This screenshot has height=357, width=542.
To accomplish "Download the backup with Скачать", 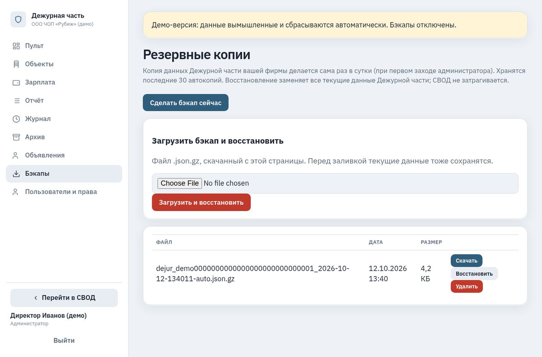I will 467,261.
